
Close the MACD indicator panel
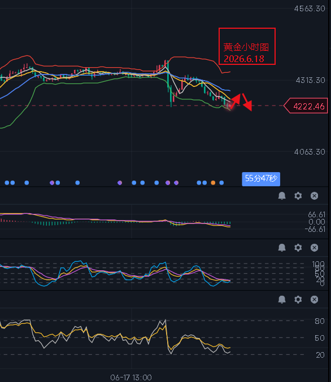(314, 196)
